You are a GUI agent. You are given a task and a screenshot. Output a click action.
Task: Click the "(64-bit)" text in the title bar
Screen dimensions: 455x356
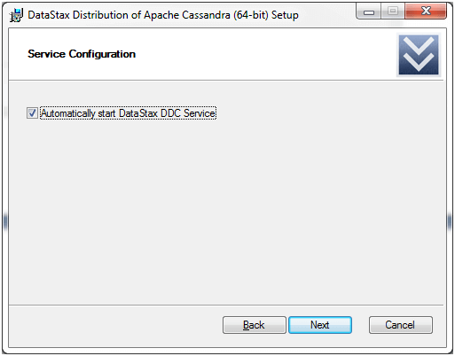[x=251, y=15]
